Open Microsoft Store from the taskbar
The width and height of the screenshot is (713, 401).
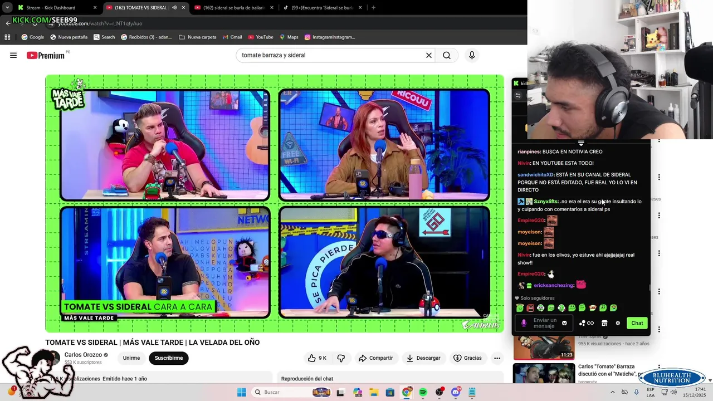(x=390, y=392)
